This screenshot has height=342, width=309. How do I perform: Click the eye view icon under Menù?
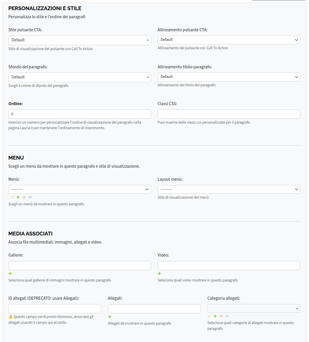click(x=30, y=197)
